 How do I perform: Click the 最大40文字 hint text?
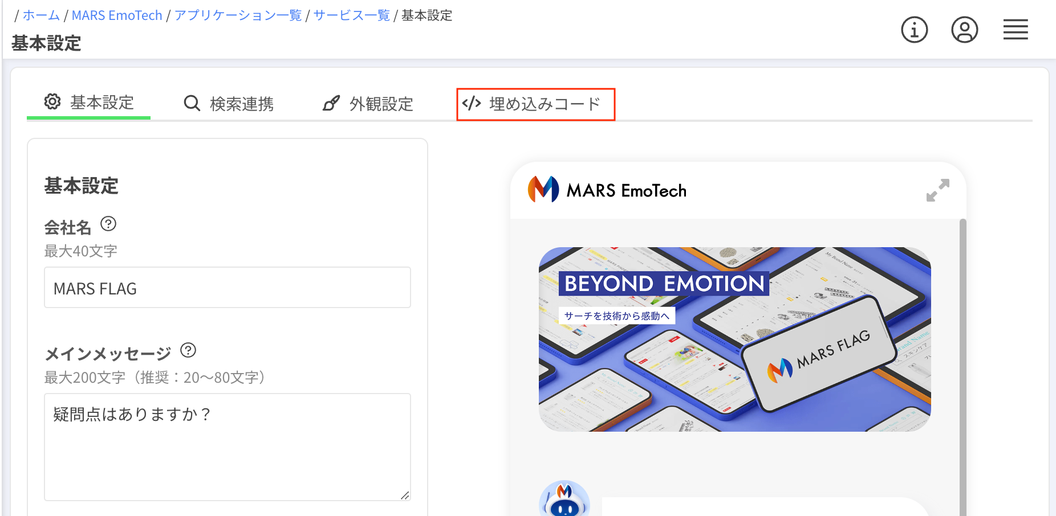click(x=81, y=251)
